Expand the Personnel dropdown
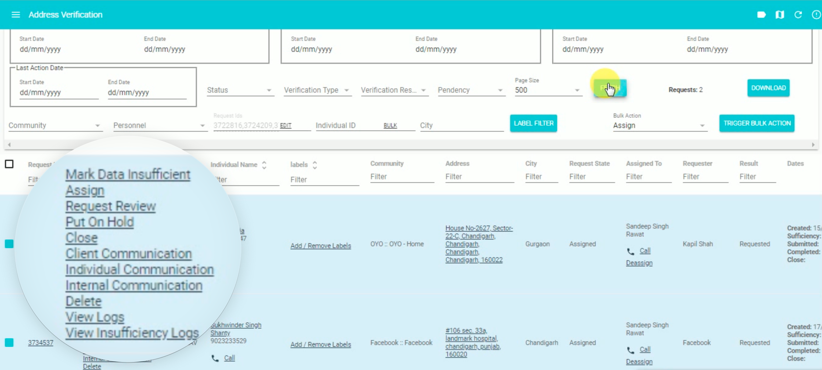The image size is (822, 370). pos(160,126)
